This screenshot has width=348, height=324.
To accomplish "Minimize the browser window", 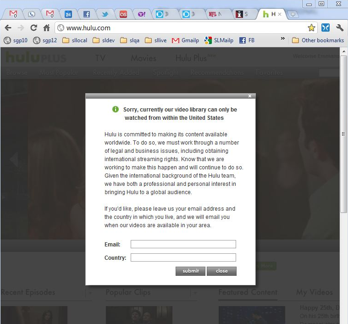I will point(309,4).
